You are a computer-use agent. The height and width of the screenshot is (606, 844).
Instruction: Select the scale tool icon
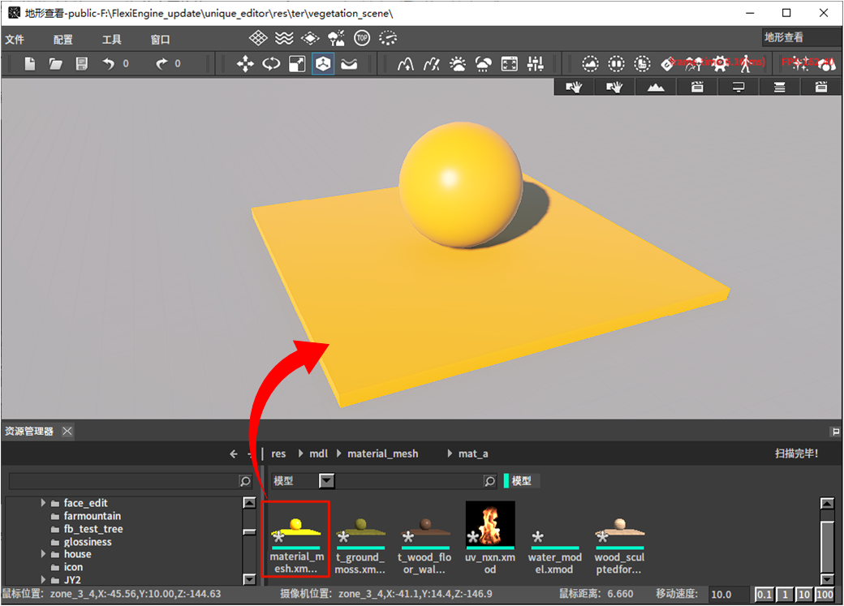point(297,64)
